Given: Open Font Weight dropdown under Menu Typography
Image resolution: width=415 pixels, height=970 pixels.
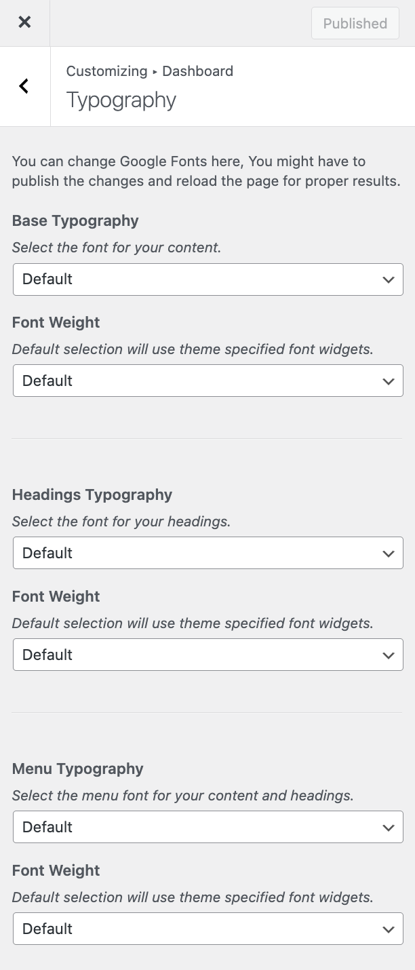Looking at the screenshot, I should point(207,929).
